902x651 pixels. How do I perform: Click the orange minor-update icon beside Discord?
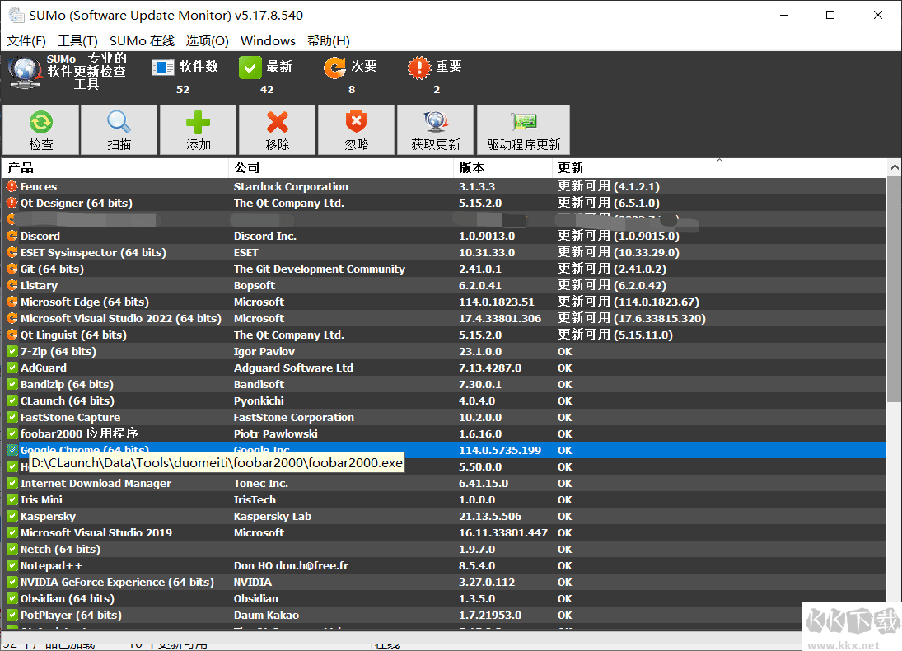(12, 237)
